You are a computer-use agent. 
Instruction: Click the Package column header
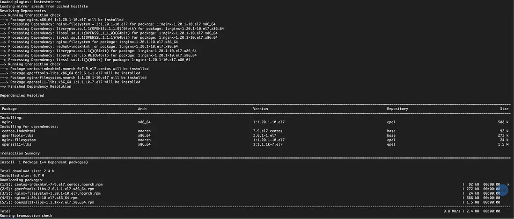[x=9, y=109]
